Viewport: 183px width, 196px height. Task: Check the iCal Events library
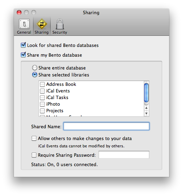pyautogui.click(x=42, y=91)
